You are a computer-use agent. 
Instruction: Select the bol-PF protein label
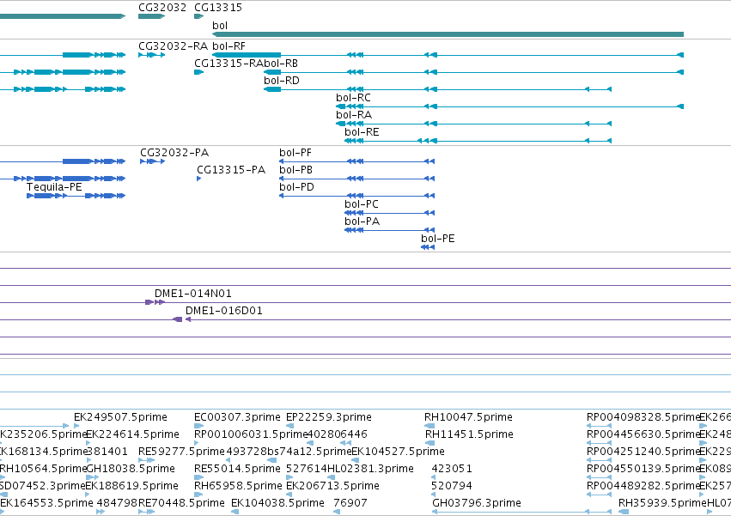[x=295, y=153]
